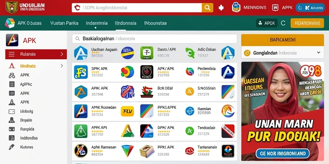This screenshot has height=164, width=329.
Task: Click the orange search magnifier button
Action: pos(207,8)
